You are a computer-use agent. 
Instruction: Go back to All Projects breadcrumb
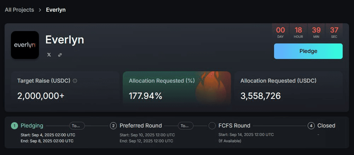[x=19, y=10]
